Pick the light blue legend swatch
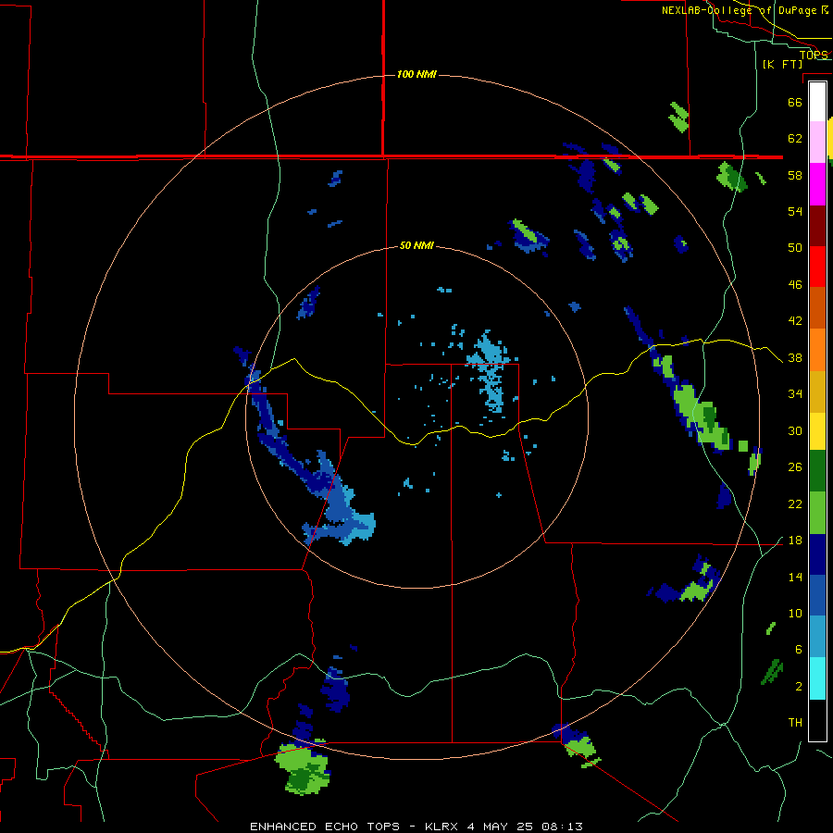 [817, 637]
